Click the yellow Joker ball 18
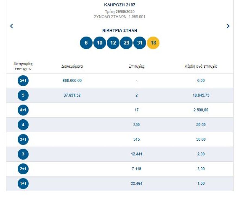The image size is (239, 205). point(153,43)
